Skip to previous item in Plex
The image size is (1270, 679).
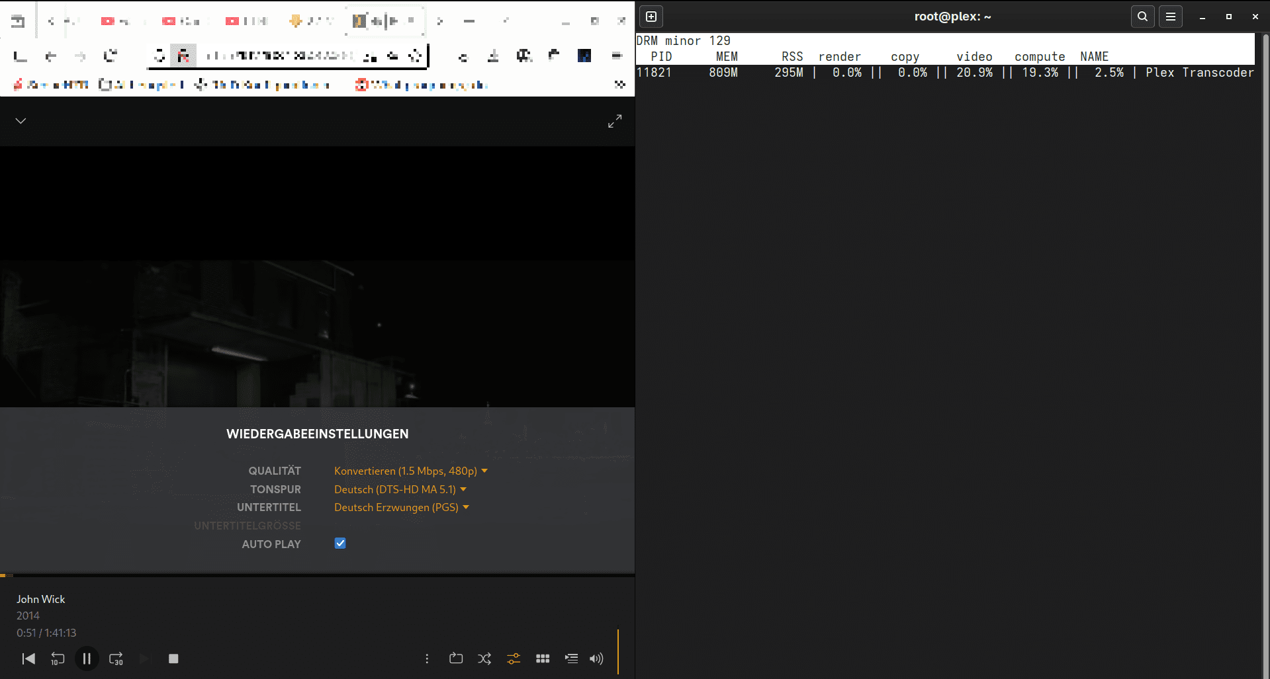(28, 659)
